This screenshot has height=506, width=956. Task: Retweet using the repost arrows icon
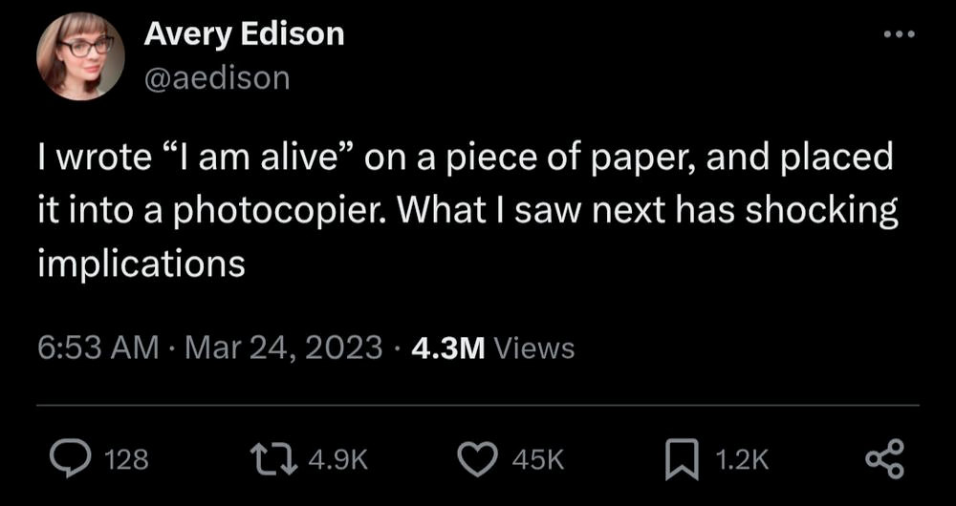click(277, 460)
